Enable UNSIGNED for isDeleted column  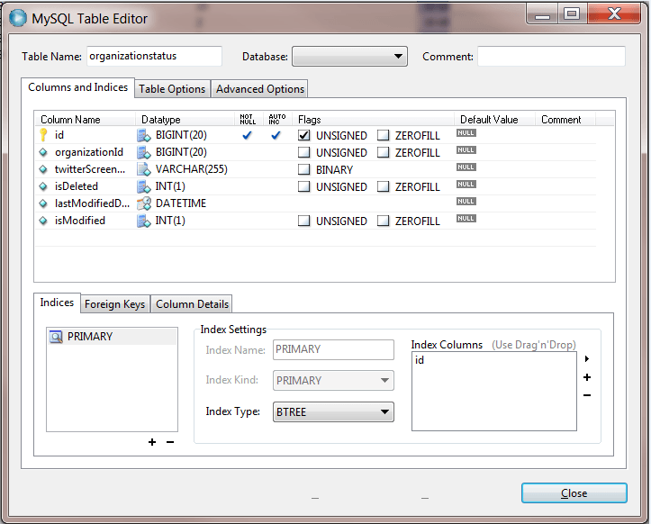[x=304, y=187]
